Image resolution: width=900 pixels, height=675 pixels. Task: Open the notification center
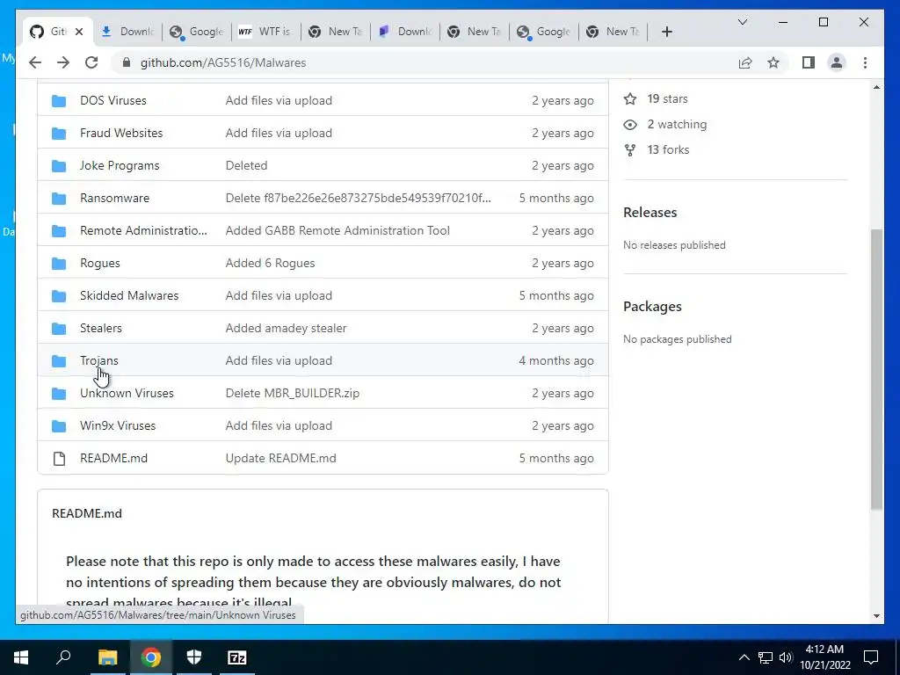[x=871, y=657]
